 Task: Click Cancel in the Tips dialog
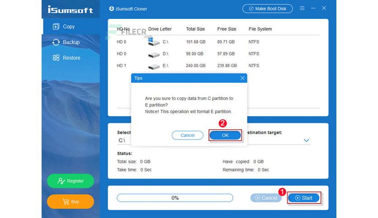click(x=188, y=136)
